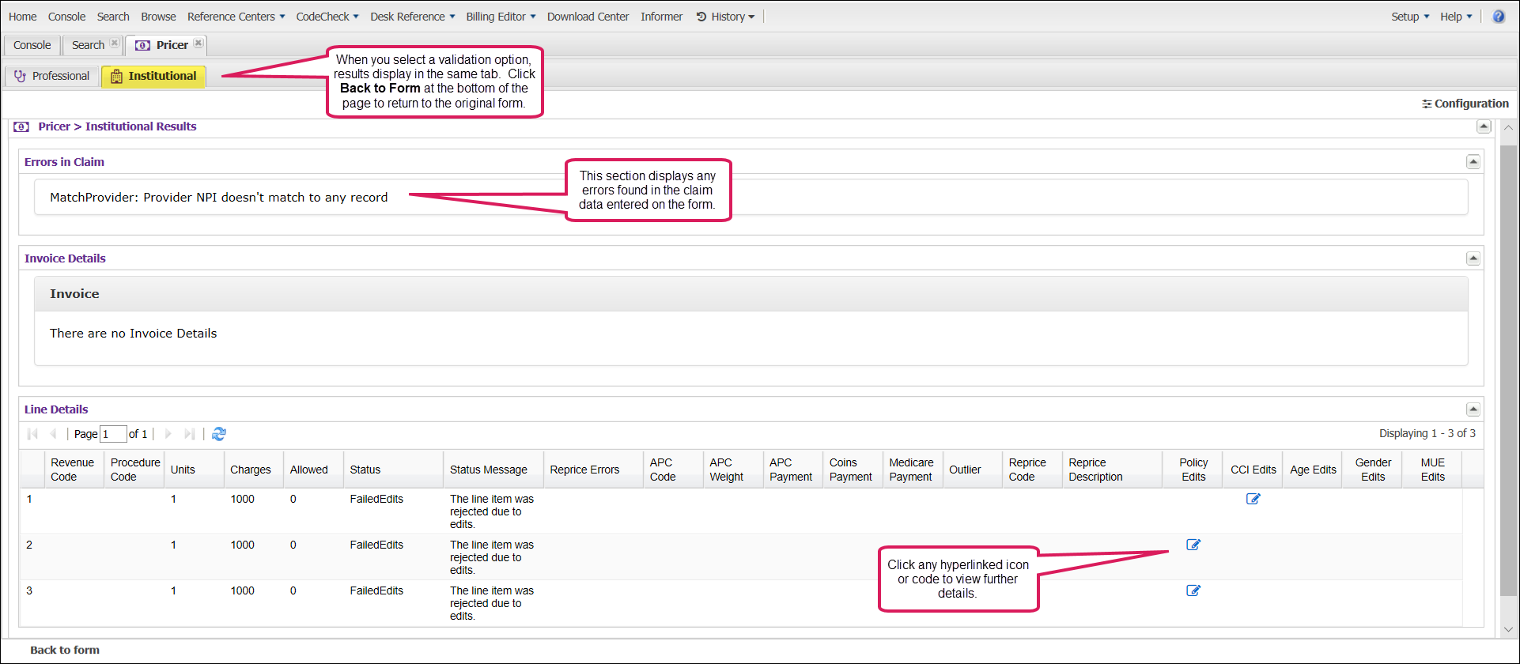
Task: Refresh the Line Details grid
Action: (x=219, y=434)
